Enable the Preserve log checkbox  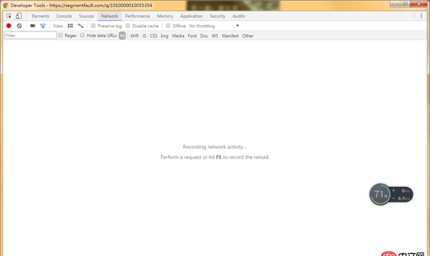pyautogui.click(x=93, y=25)
